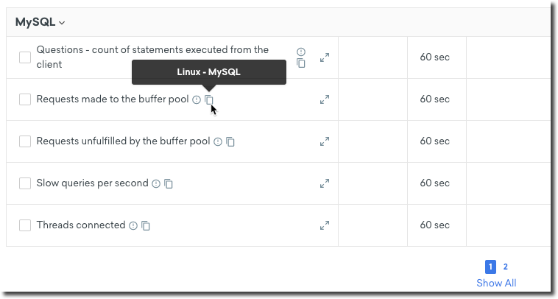Copy the Requests made to buffer pool metric
The image size is (558, 299).
pyautogui.click(x=209, y=99)
